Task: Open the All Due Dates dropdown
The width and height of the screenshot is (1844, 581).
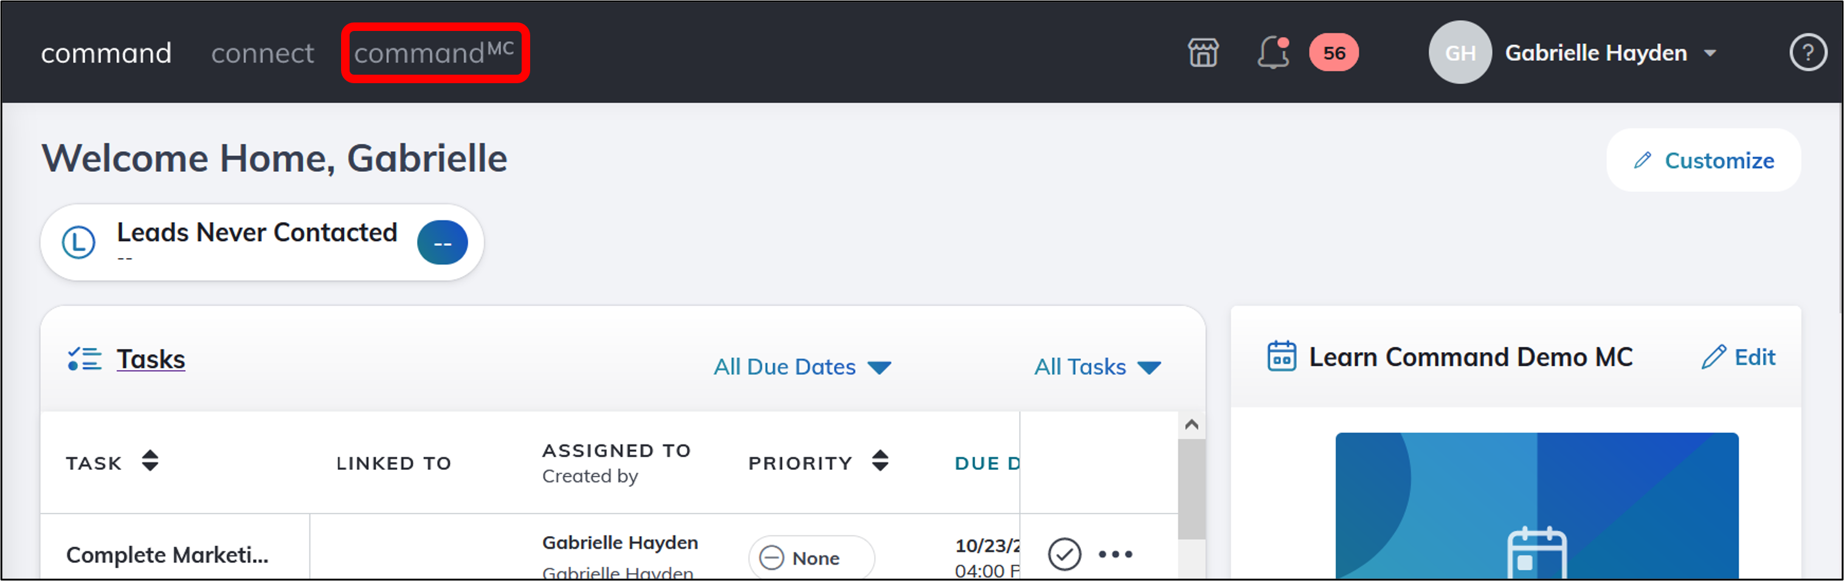Action: [x=801, y=367]
